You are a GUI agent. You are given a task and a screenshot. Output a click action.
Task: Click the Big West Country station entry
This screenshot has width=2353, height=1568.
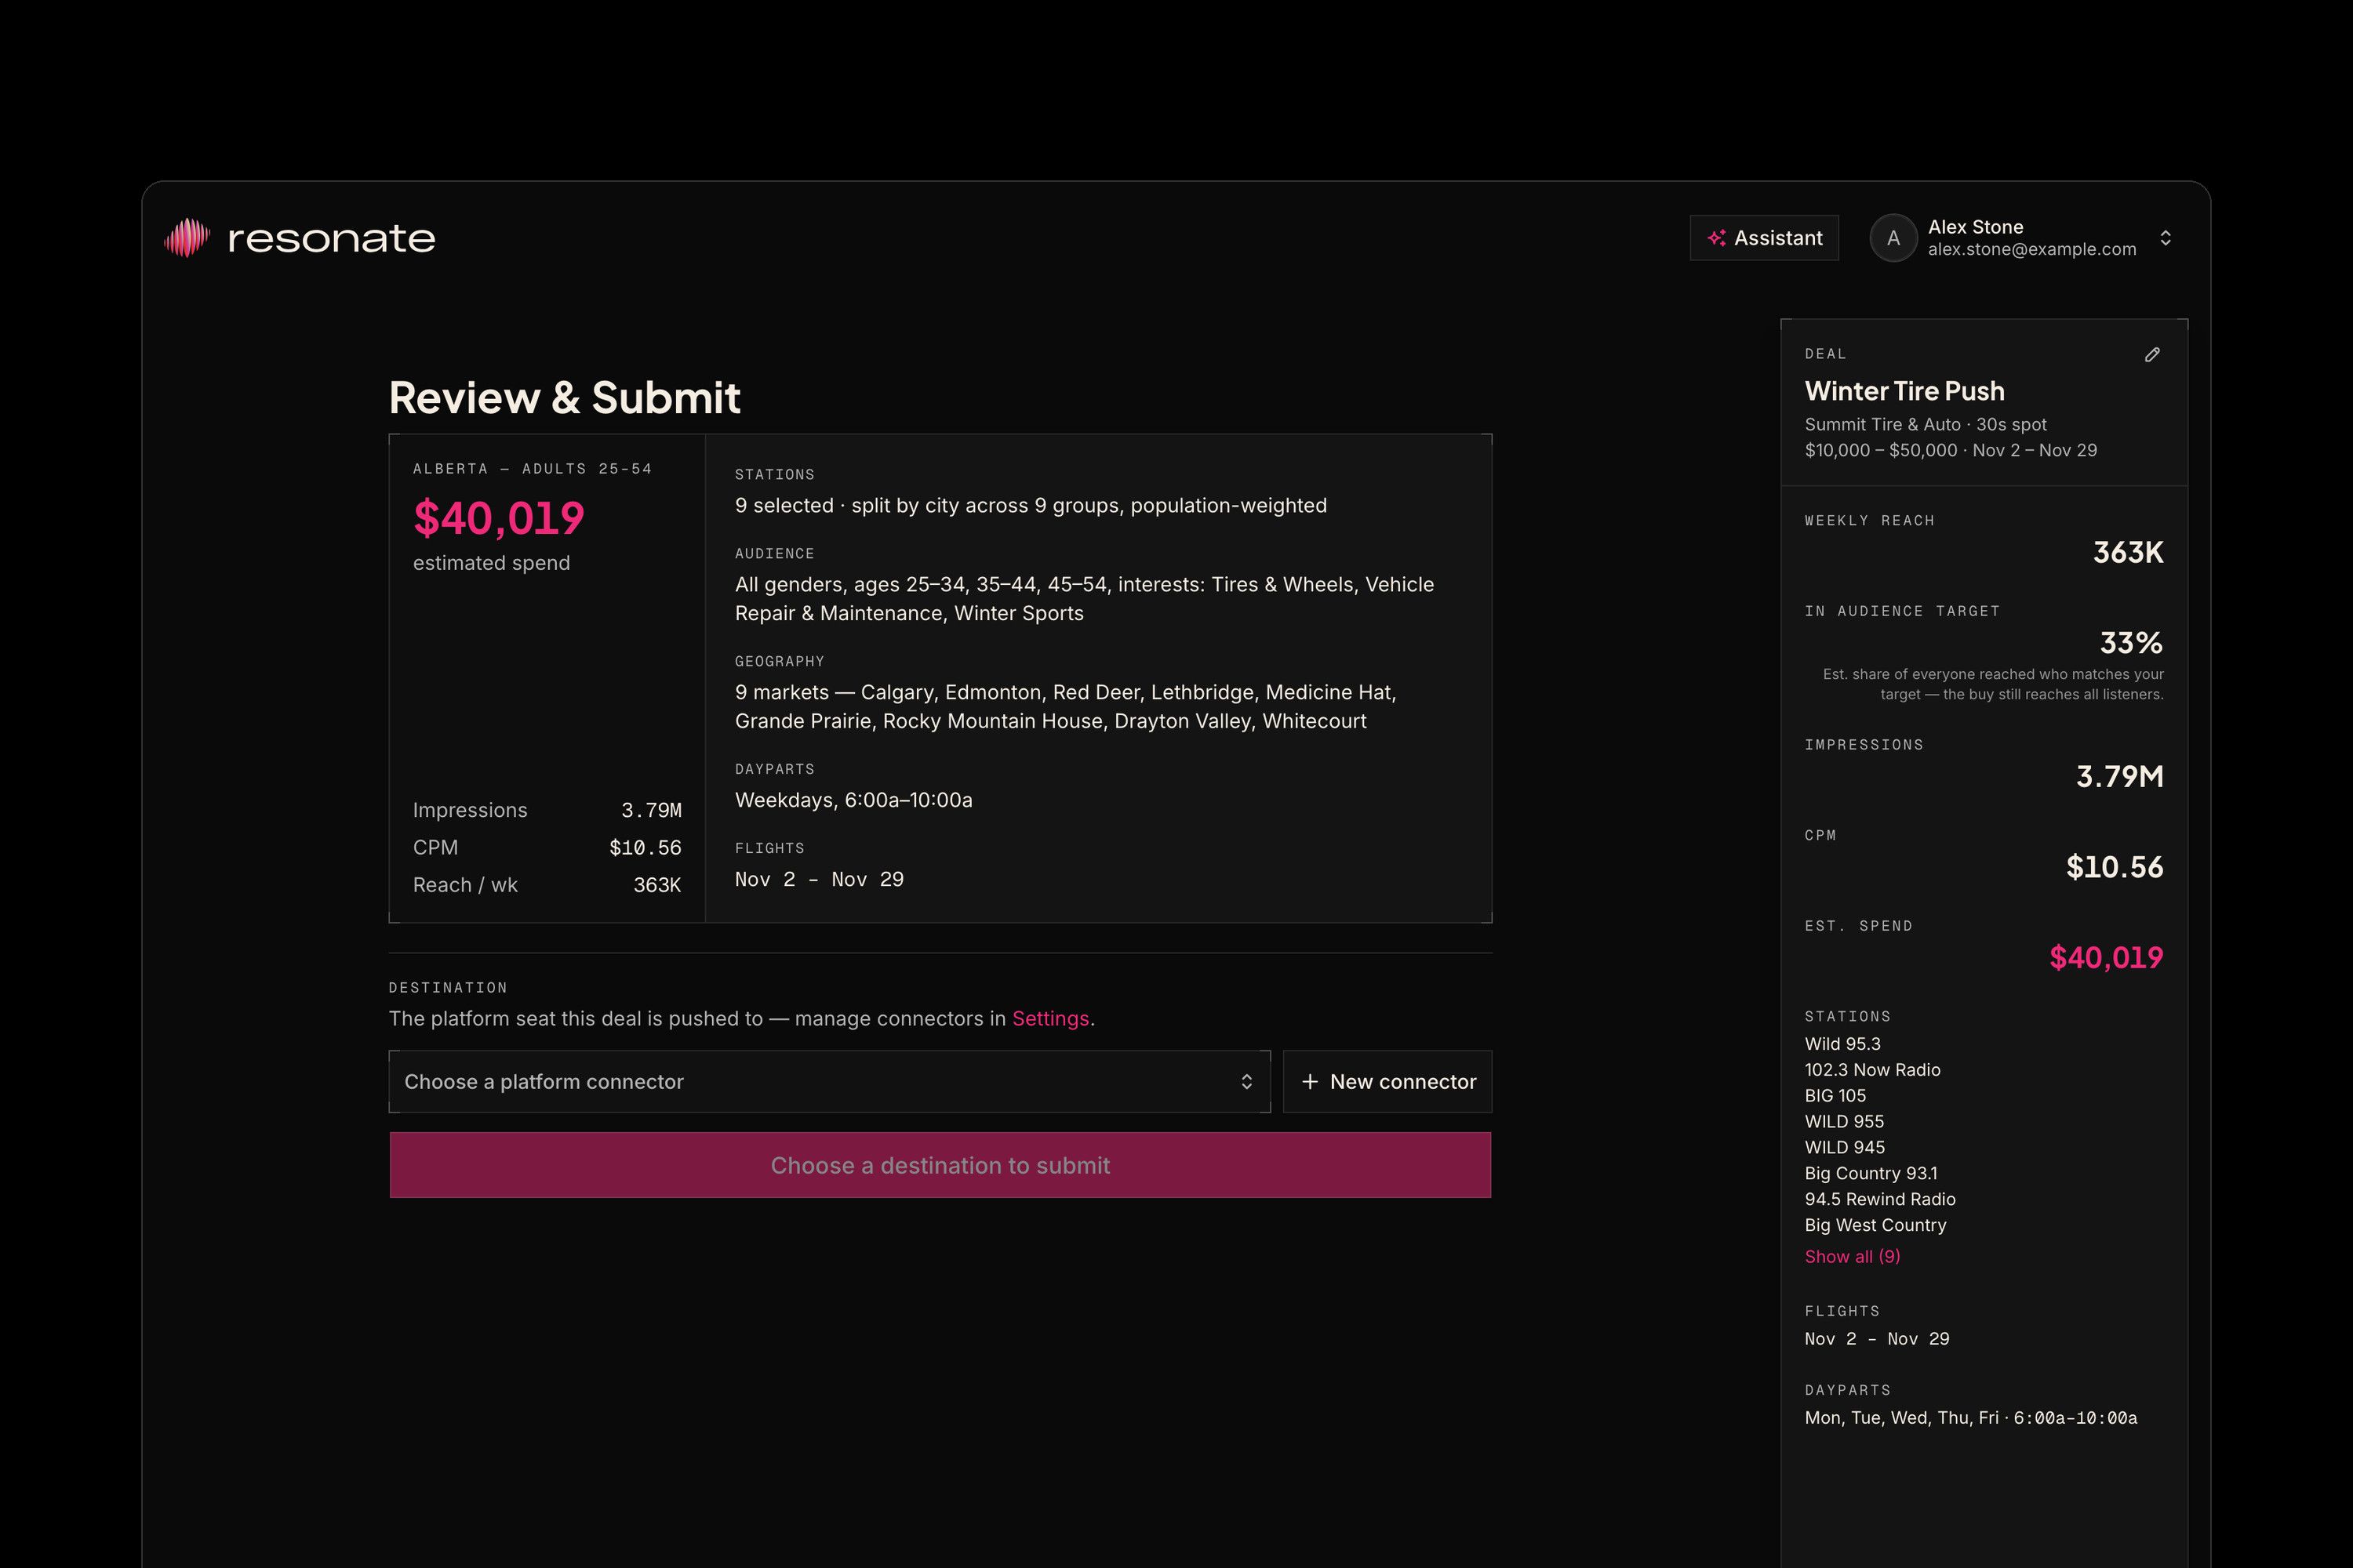1875,1225
